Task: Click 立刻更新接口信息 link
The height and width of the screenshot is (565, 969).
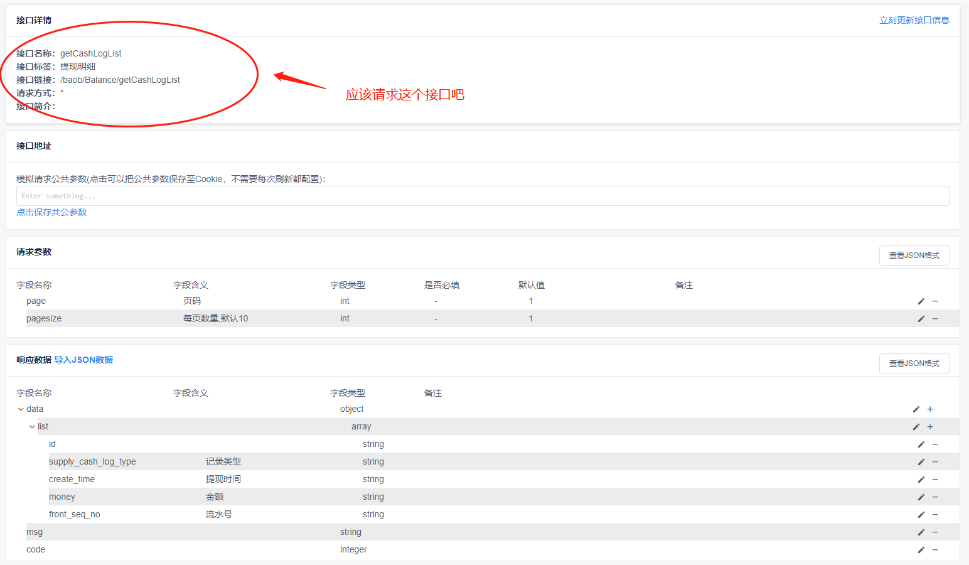Action: 914,20
